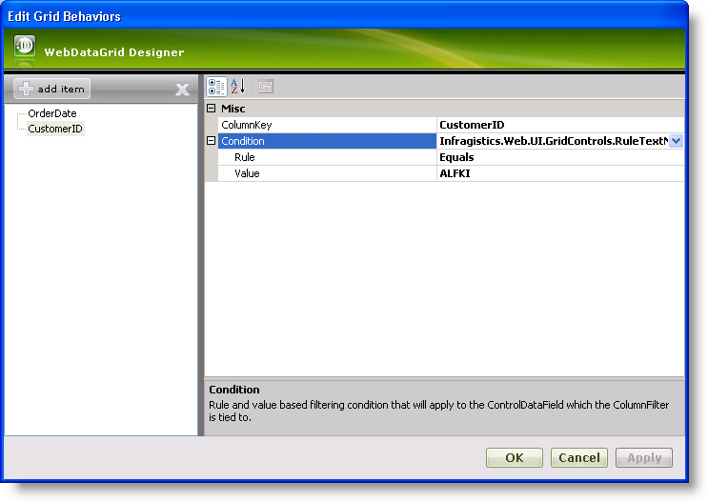Select CustomerID in the item list
Screen dimensions: 708x502
(x=55, y=129)
